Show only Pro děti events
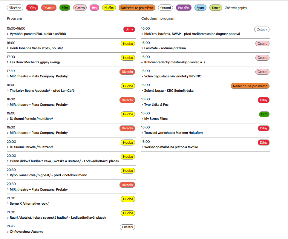 pyautogui.click(x=184, y=8)
